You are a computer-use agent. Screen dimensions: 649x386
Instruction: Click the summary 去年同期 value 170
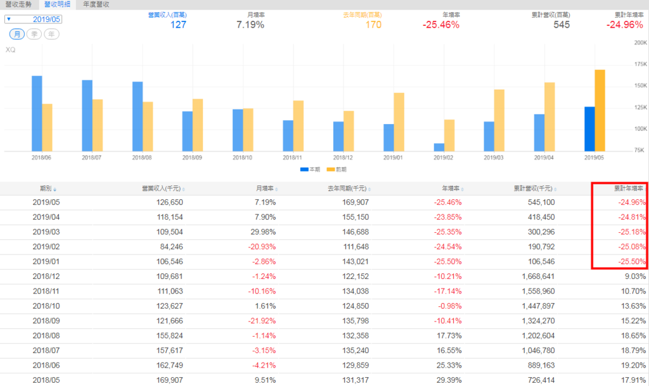click(373, 25)
